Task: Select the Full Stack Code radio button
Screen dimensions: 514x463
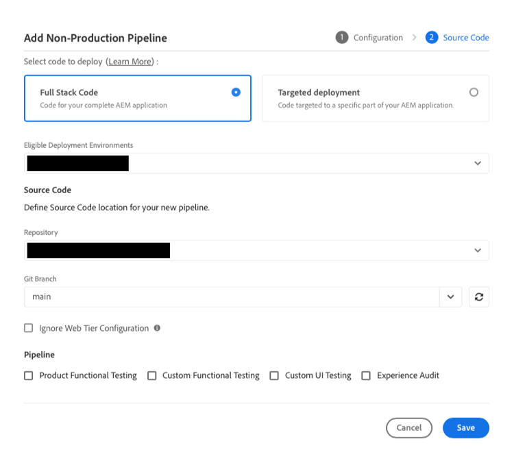Action: tap(236, 92)
